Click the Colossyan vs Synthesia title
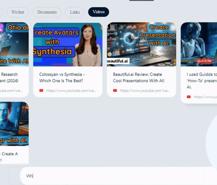 pyautogui.click(x=62, y=77)
